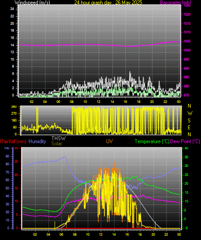This screenshot has height=240, width=201.
Task: Click the -5 temperature axis value
Action: (x=186, y=228)
